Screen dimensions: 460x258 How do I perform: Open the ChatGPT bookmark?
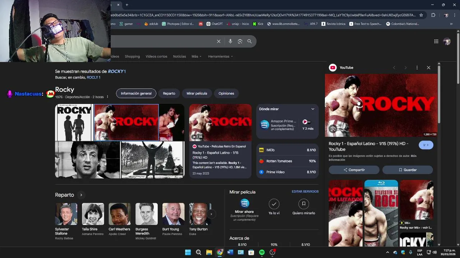click(x=215, y=24)
